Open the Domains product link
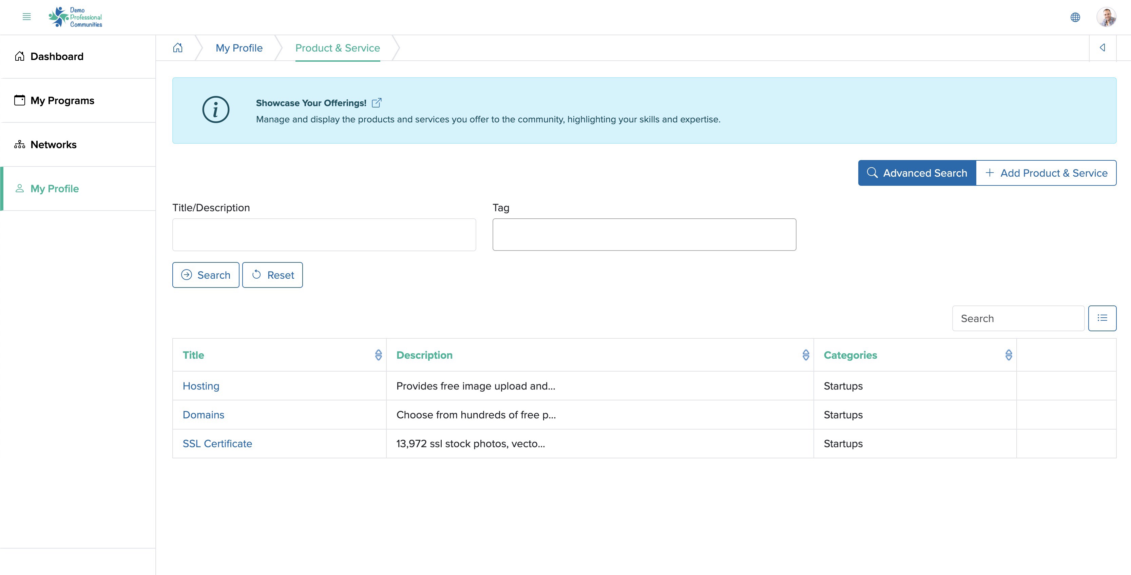Viewport: 1131px width, 575px height. point(203,415)
